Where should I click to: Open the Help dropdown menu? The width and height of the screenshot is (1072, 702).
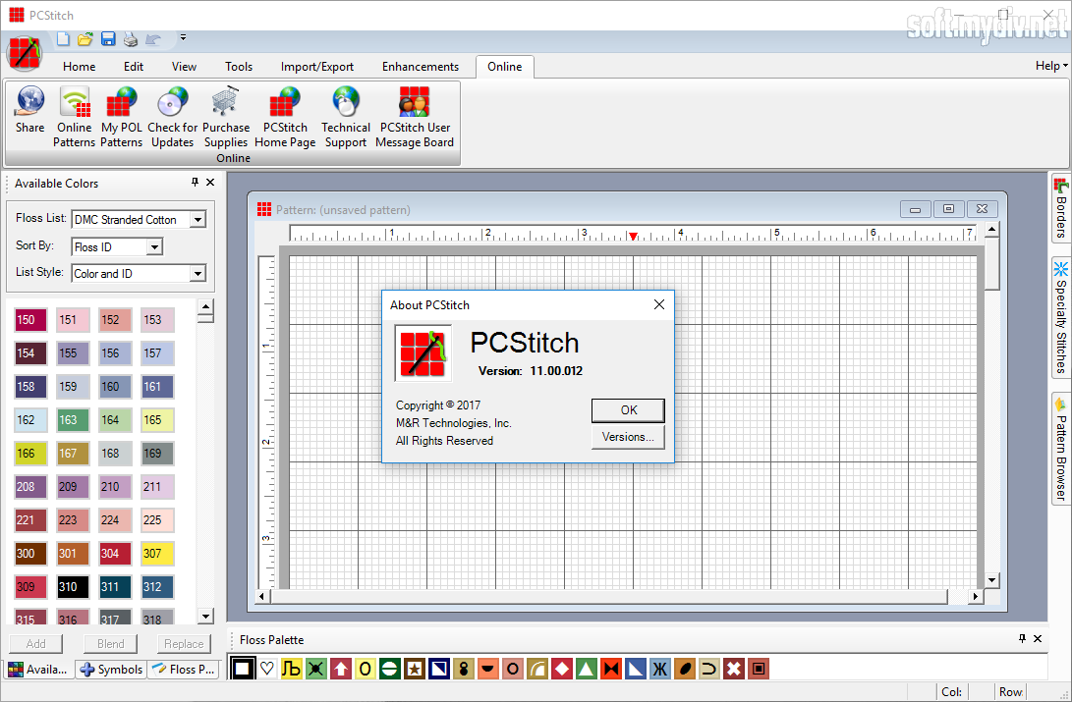point(1051,66)
